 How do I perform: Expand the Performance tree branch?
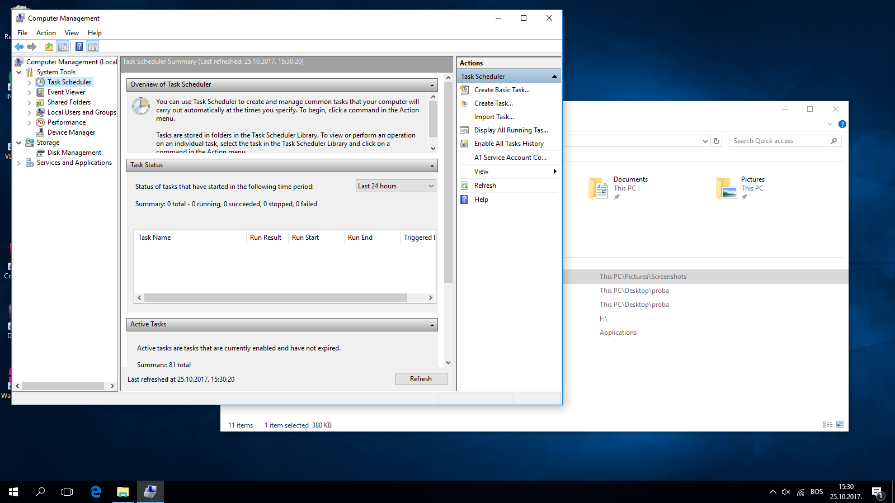pos(30,122)
